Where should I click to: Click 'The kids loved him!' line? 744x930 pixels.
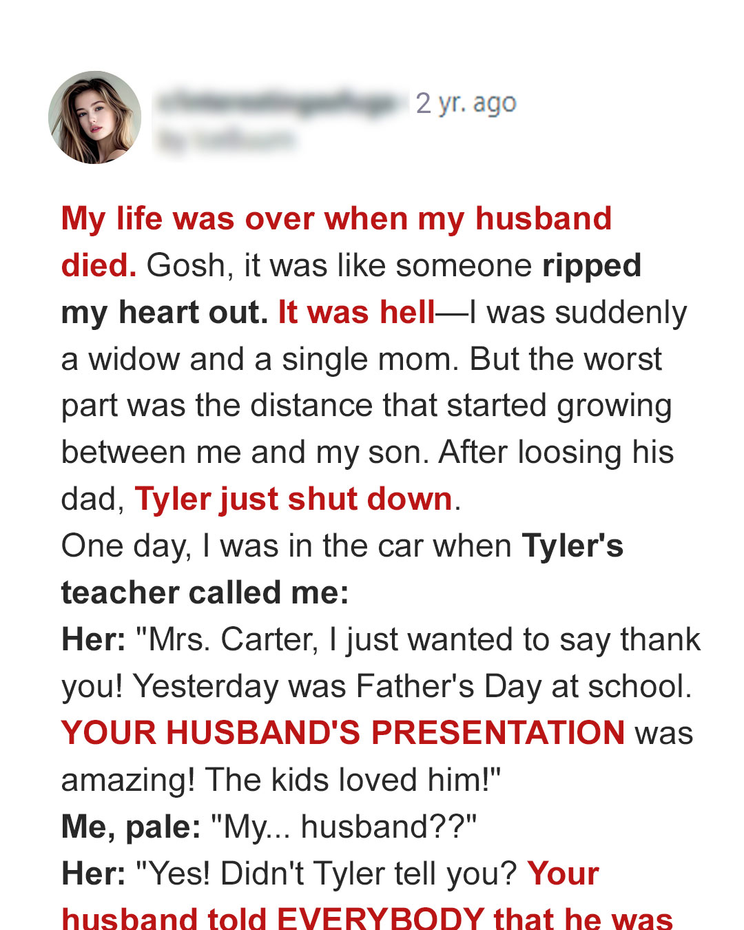[x=353, y=780]
